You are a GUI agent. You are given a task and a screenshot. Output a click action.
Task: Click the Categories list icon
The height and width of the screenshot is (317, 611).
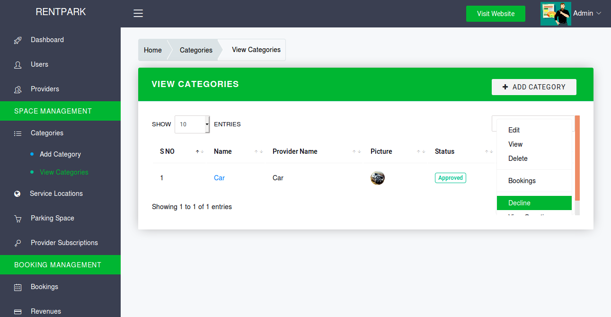[x=18, y=133]
